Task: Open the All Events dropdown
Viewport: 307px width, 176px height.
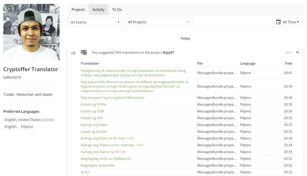Action: click(x=94, y=22)
